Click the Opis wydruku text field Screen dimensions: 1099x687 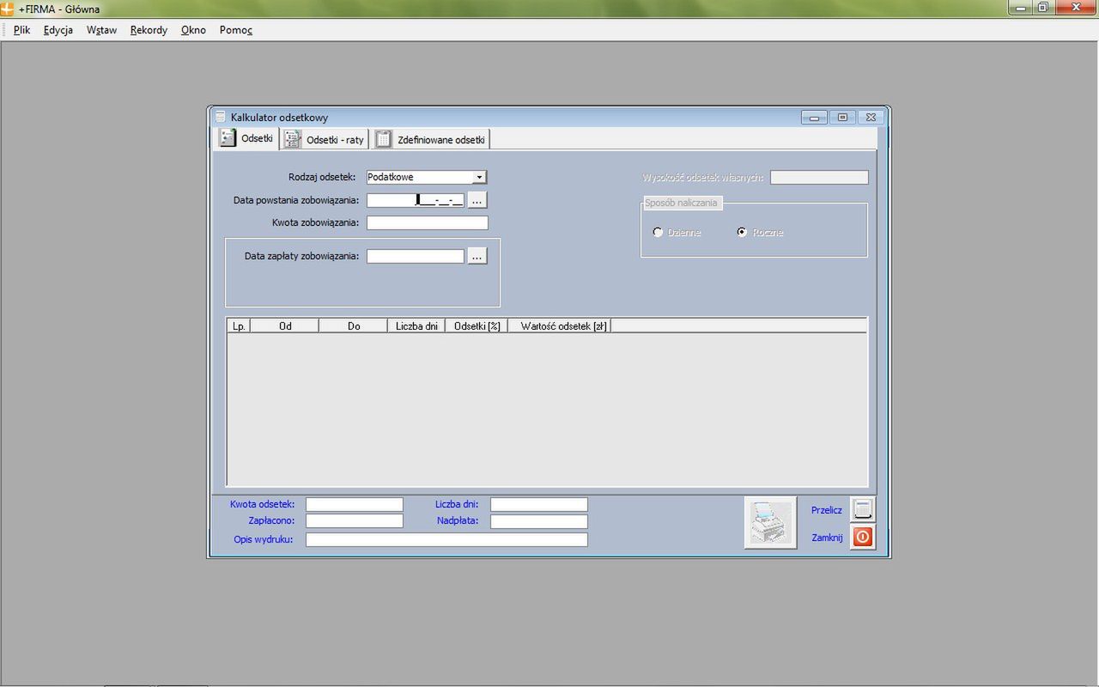pyautogui.click(x=446, y=539)
